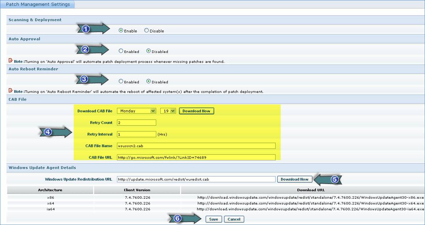
Task: Click the x64 WindowsUpdateAgent download URL
Action: tap(310, 202)
